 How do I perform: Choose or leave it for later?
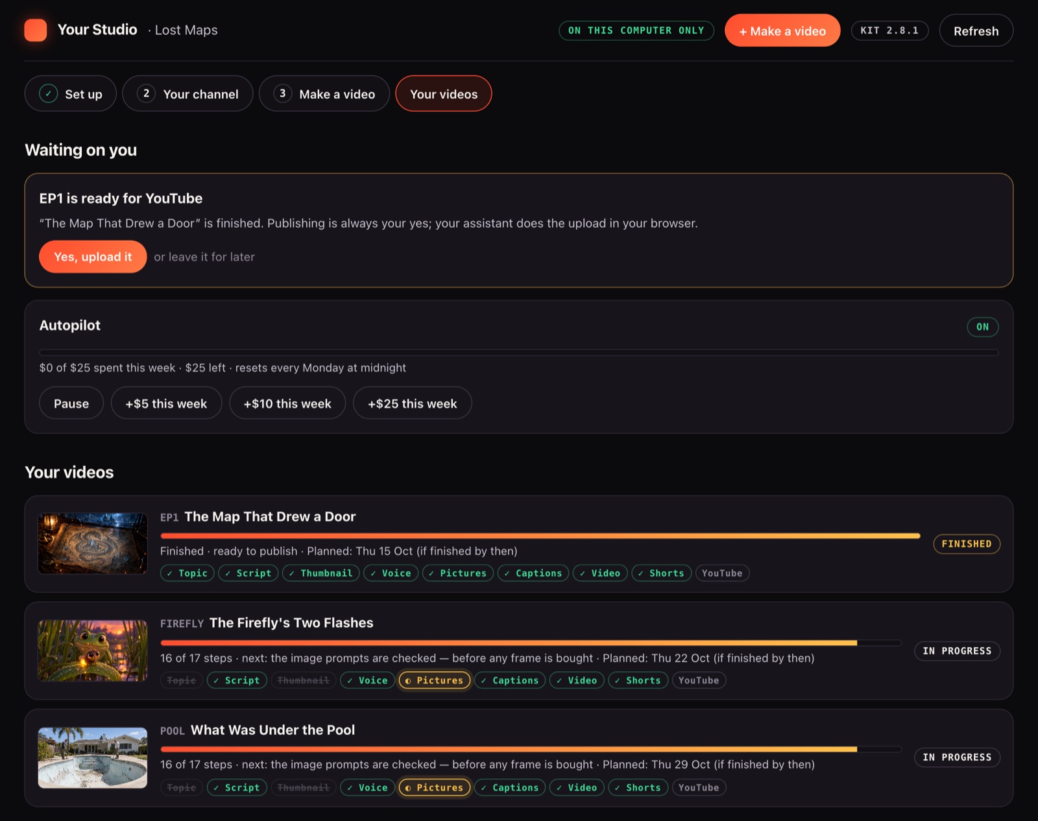[204, 257]
